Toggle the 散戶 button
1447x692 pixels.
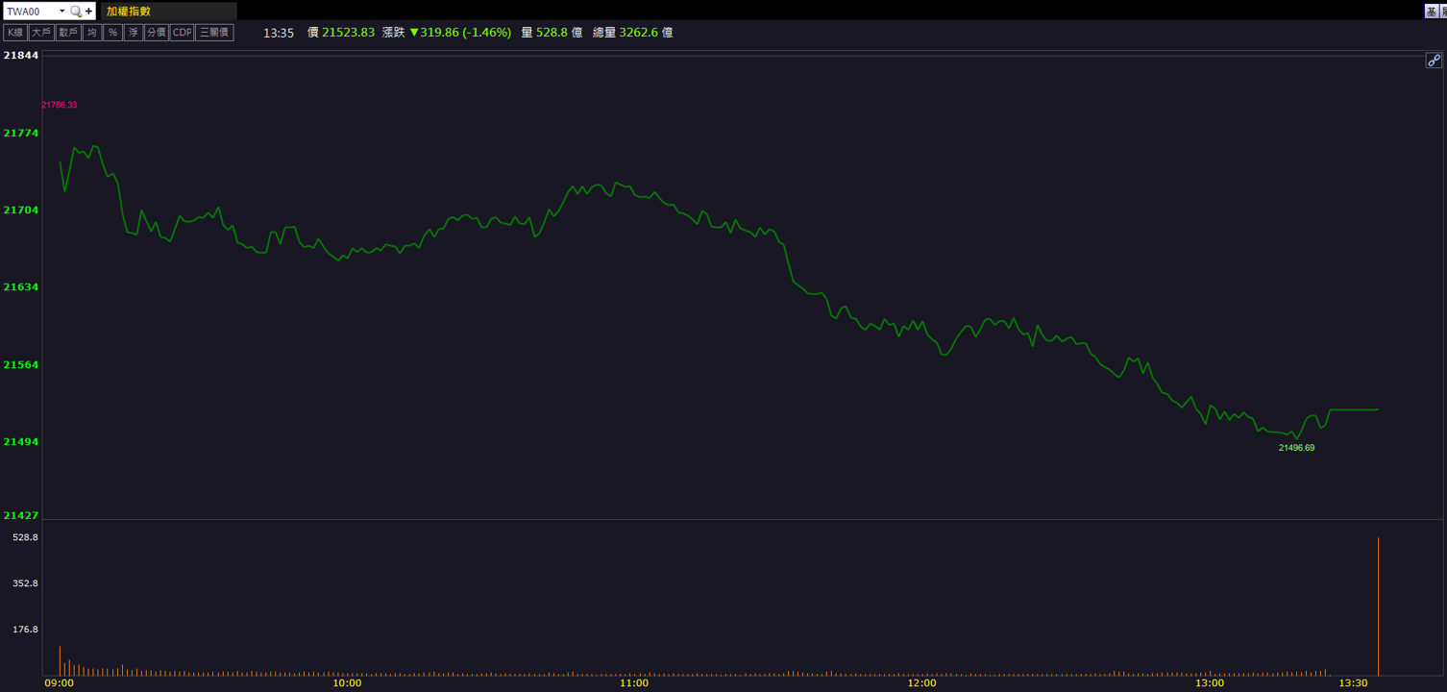tap(68, 33)
